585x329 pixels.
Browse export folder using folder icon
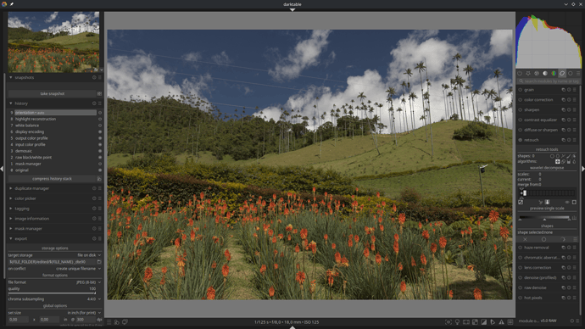point(99,262)
